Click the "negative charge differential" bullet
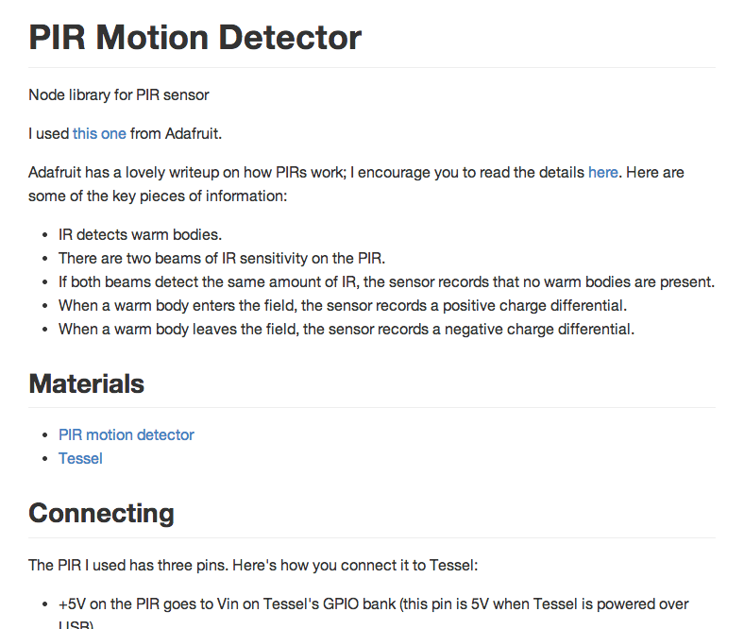Screen dimensions: 744x629 347,329
